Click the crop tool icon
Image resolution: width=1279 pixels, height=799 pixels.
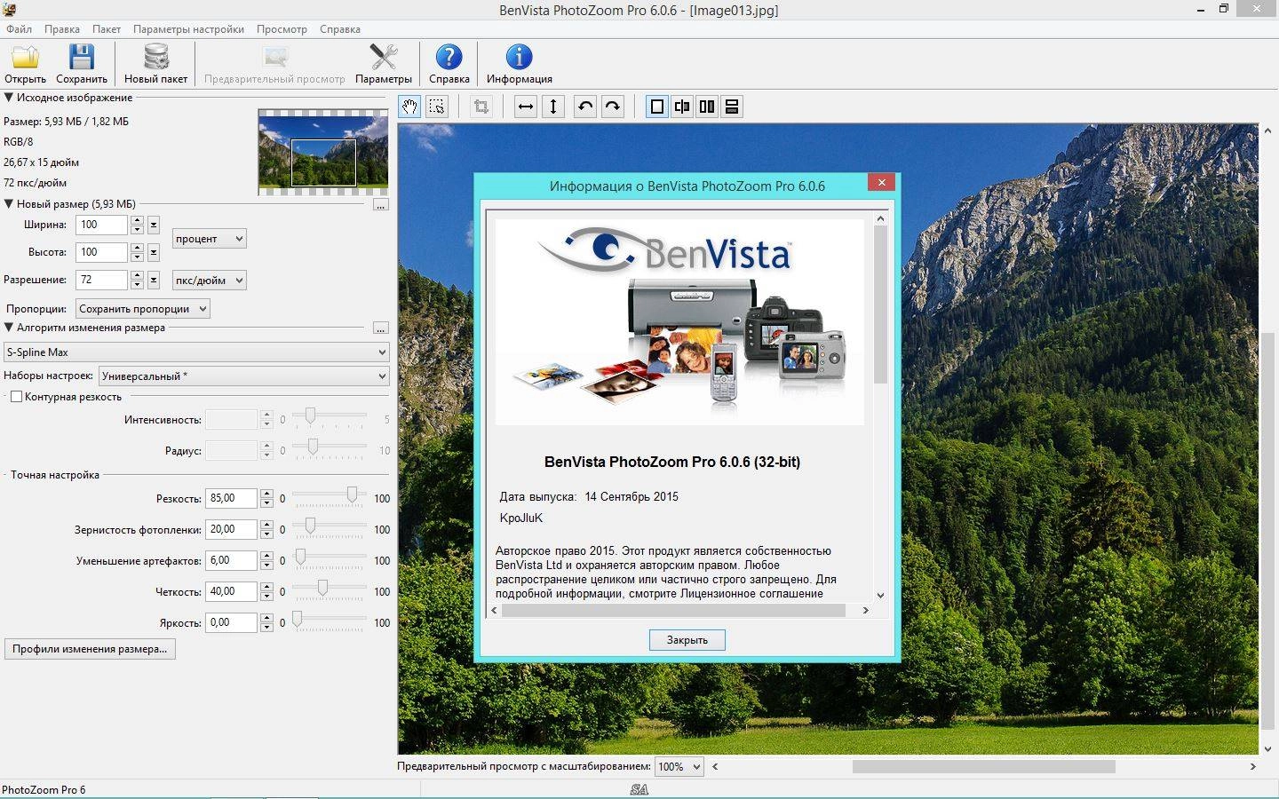coord(481,107)
